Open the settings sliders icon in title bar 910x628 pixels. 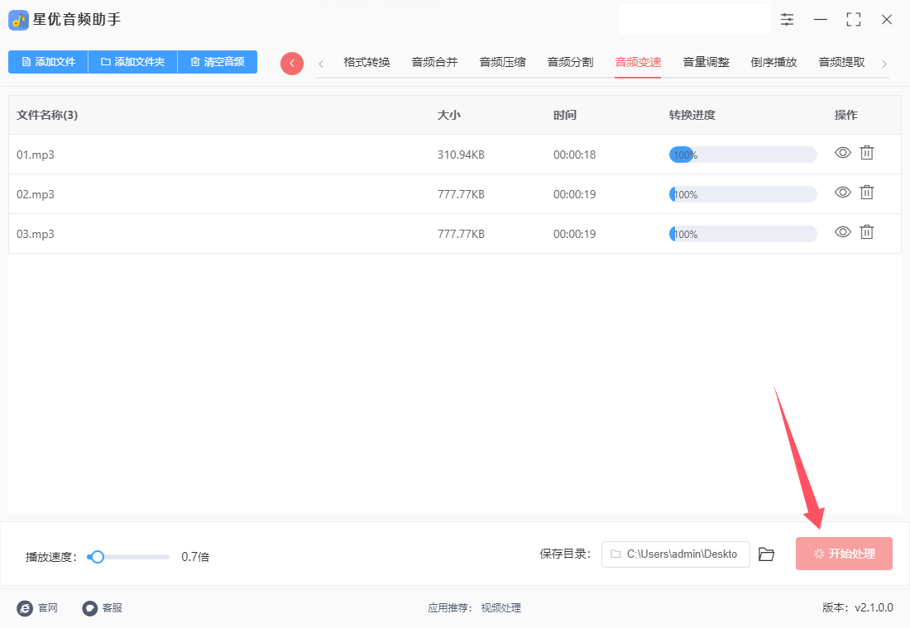(x=787, y=20)
